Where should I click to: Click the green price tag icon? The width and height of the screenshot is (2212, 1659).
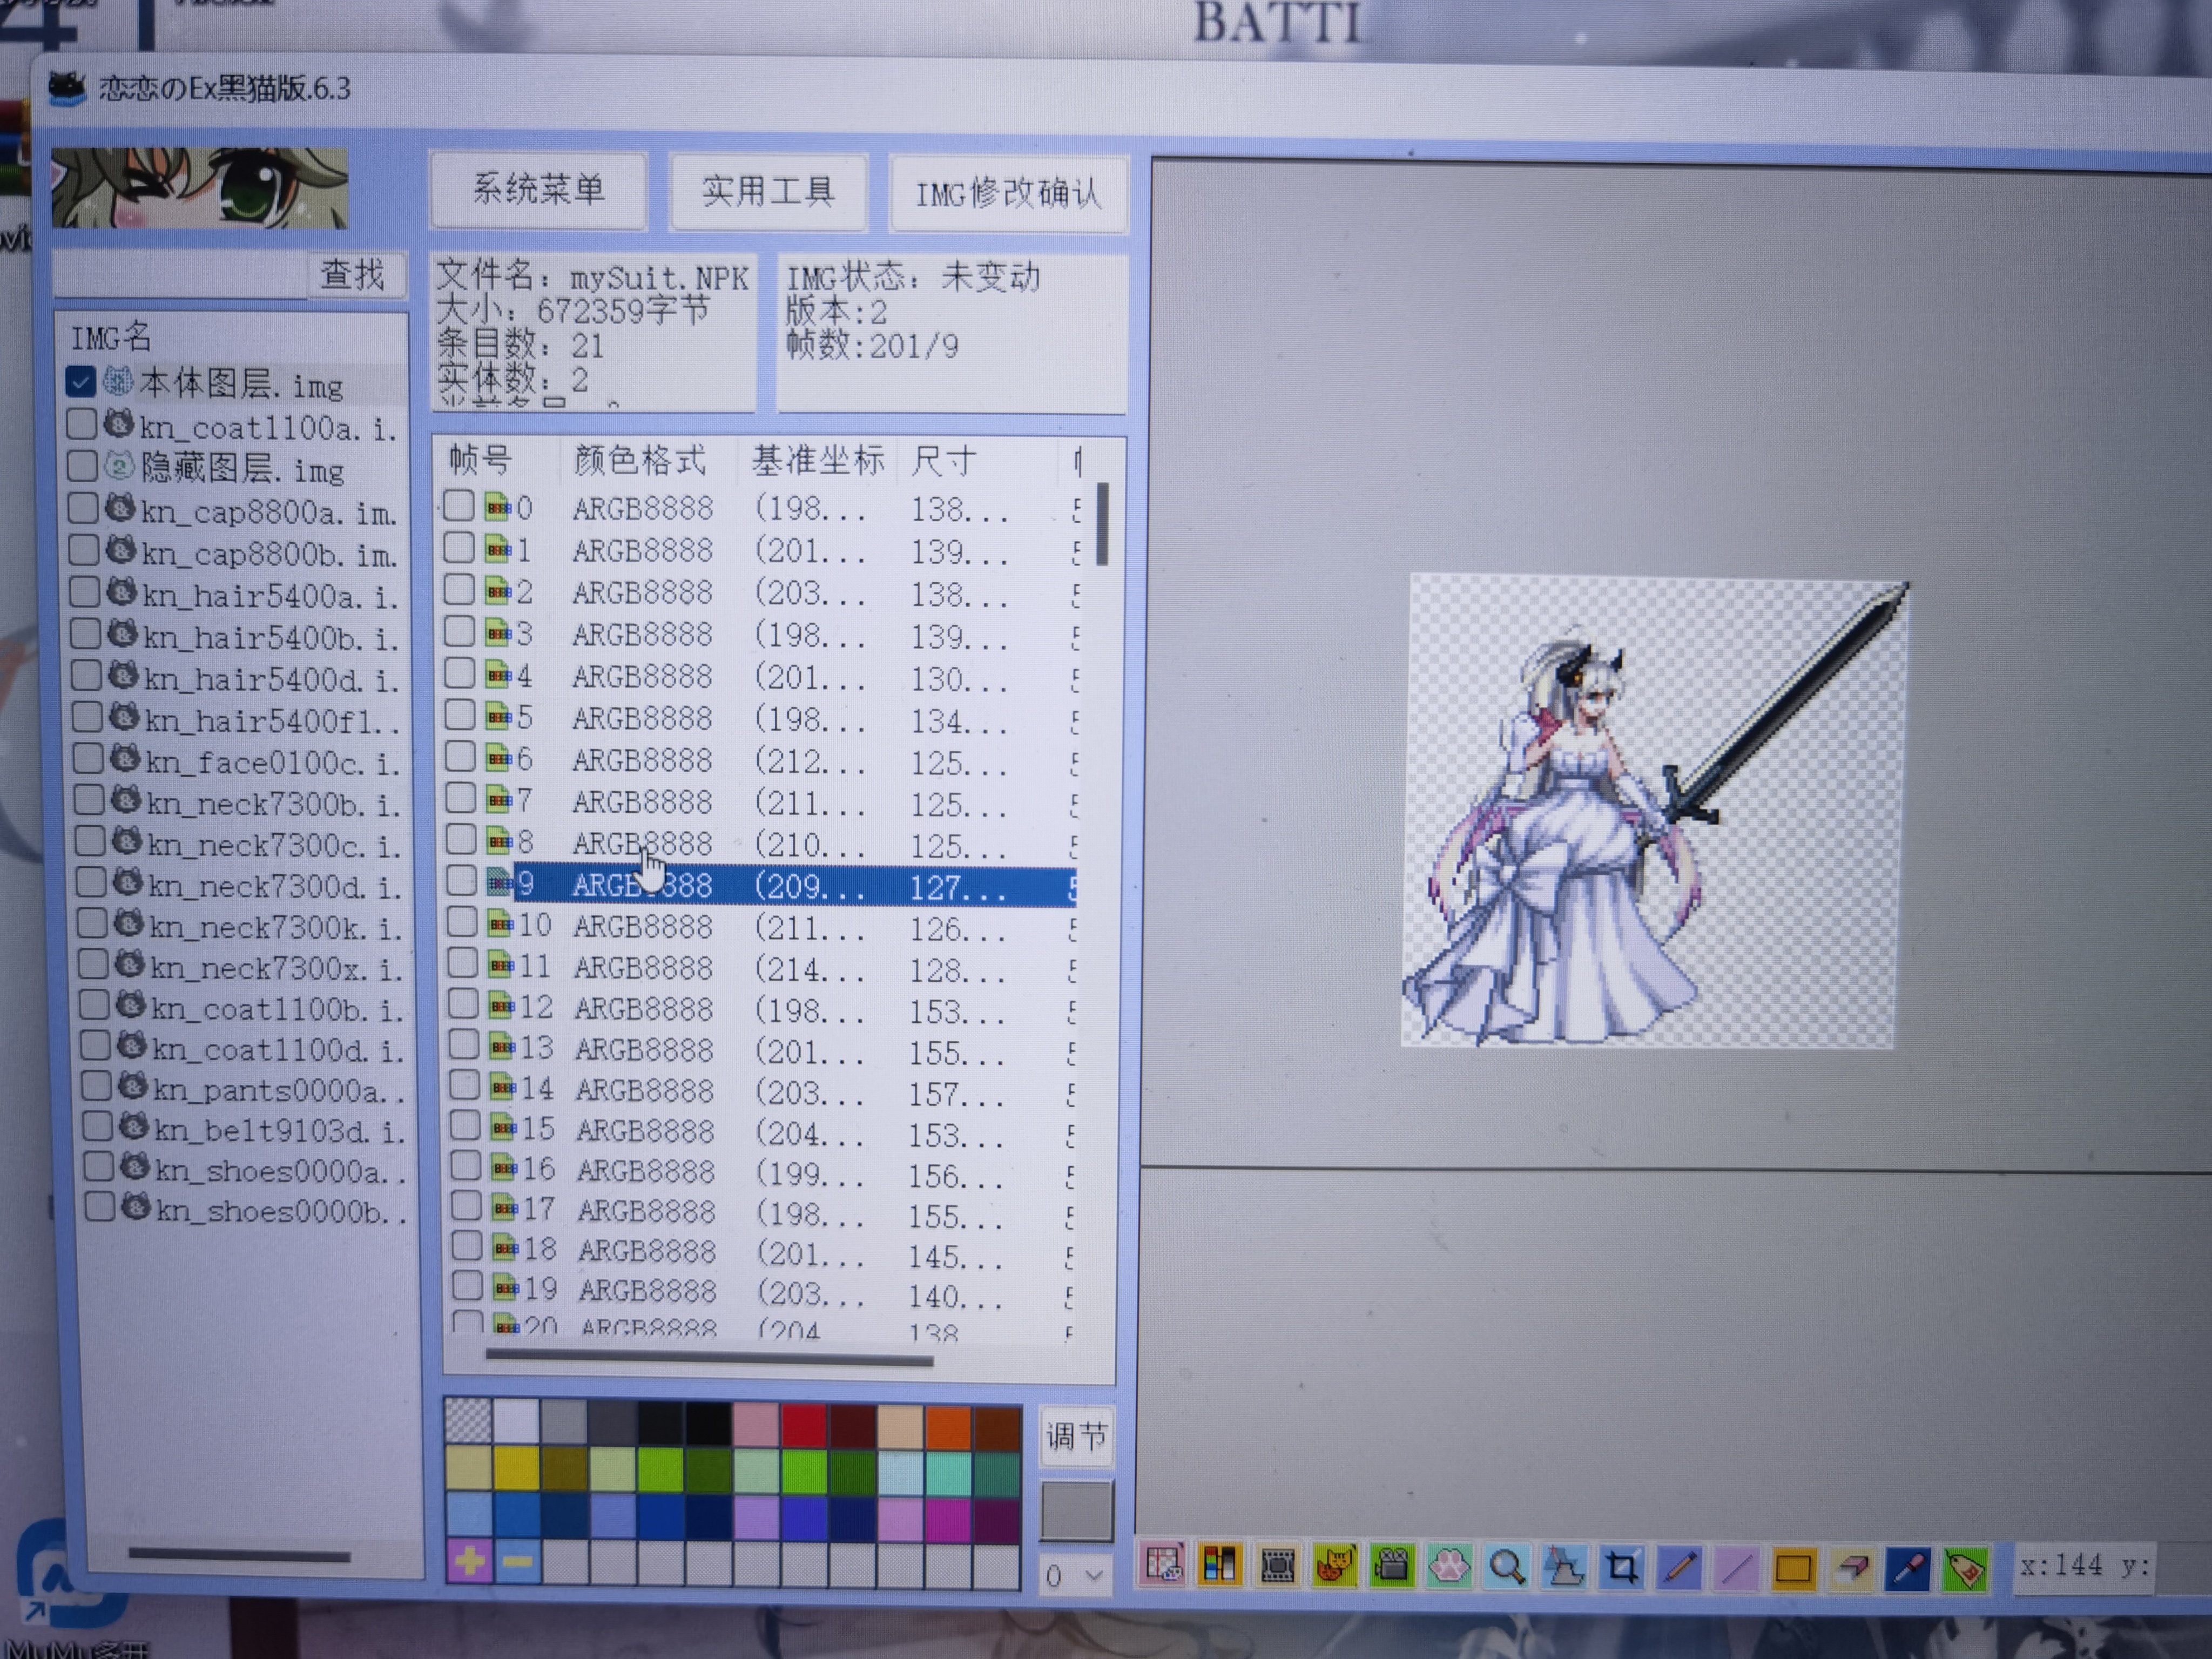[x=1965, y=1570]
